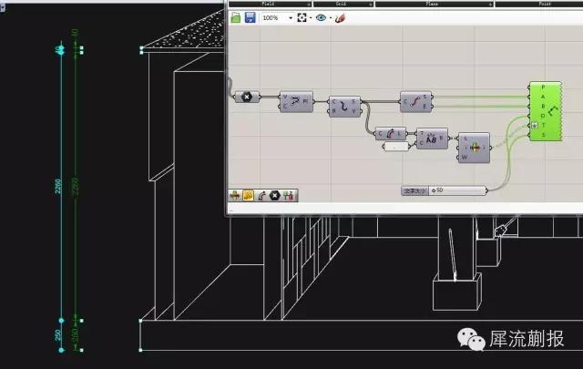Select the Concatenate text AB component
583x369 pixels.
click(432, 138)
